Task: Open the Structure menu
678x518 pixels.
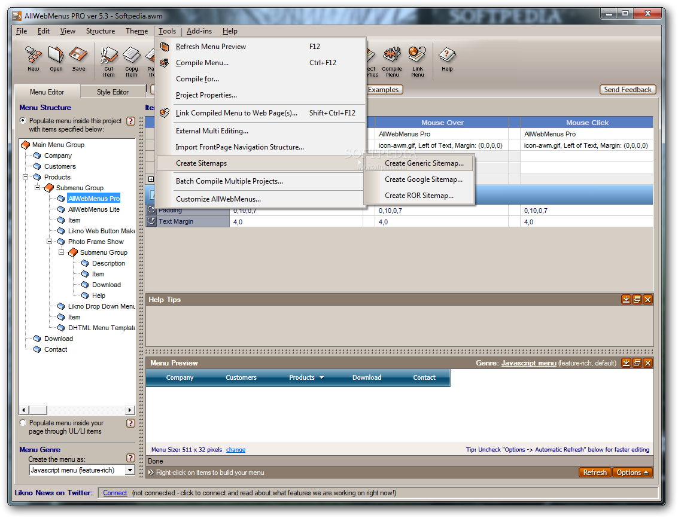Action: pyautogui.click(x=101, y=31)
